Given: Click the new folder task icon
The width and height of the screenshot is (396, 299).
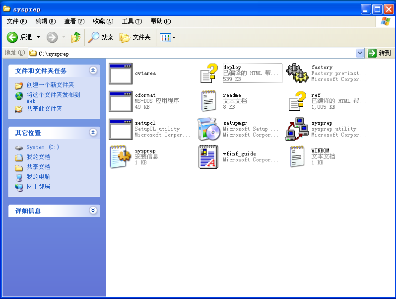Looking at the screenshot, I should [19, 86].
